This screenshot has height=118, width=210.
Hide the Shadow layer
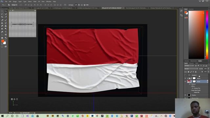185,95
